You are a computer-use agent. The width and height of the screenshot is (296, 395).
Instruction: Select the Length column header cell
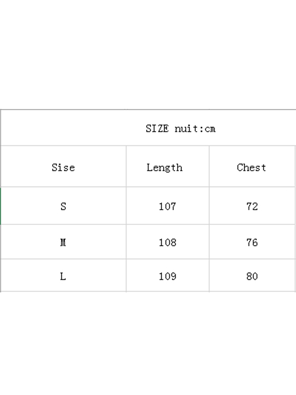167,166
